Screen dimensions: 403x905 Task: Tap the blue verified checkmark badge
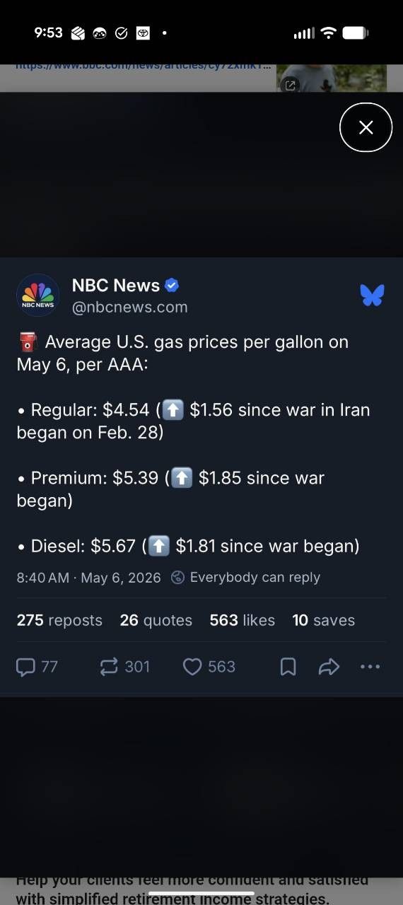[x=172, y=285]
